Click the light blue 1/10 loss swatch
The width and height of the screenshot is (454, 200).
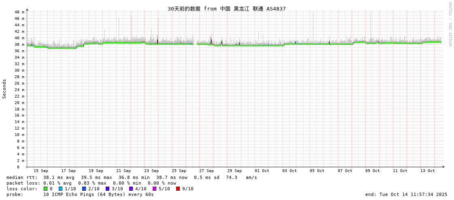(x=60, y=189)
